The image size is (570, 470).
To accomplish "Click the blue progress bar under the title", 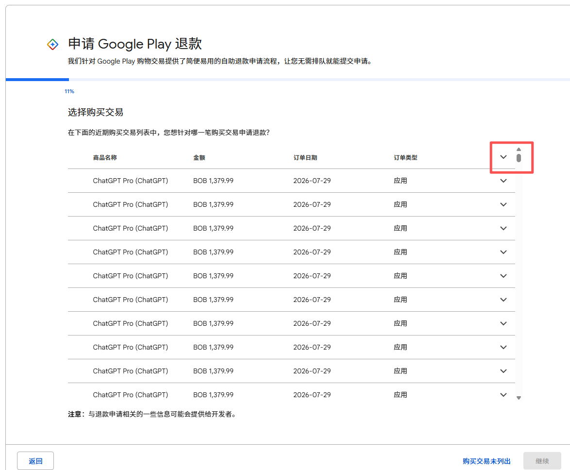I will click(x=37, y=79).
